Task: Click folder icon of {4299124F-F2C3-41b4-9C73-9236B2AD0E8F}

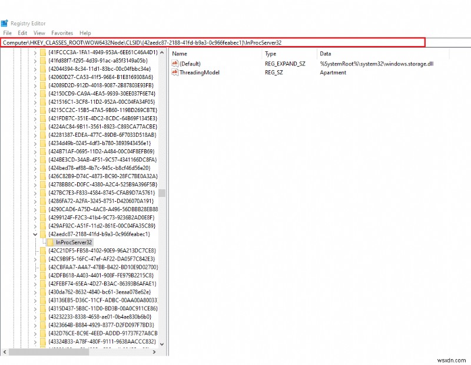Action: [x=43, y=218]
